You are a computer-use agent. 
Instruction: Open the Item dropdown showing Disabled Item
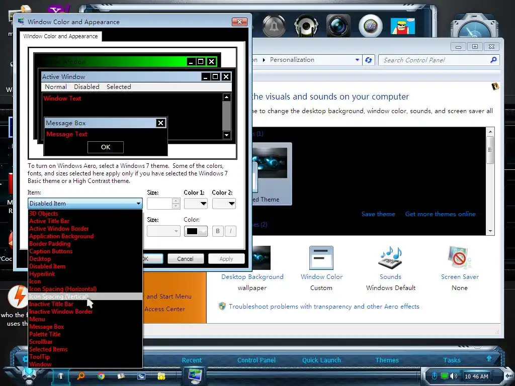85,204
